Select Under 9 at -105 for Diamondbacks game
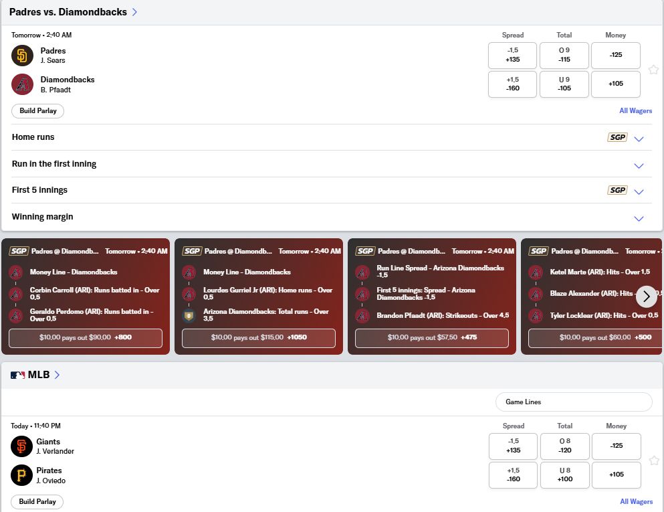This screenshot has height=512, width=664. 564,84
